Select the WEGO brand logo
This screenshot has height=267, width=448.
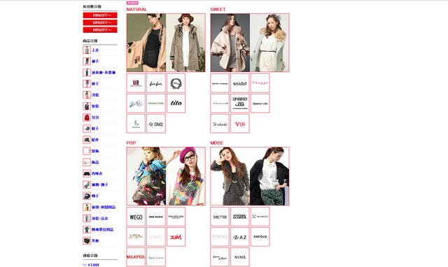(136, 217)
